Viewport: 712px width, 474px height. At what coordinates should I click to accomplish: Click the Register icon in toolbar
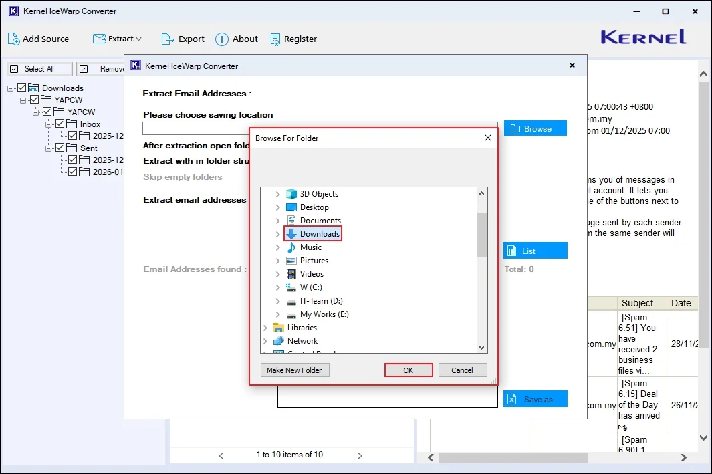(x=275, y=39)
